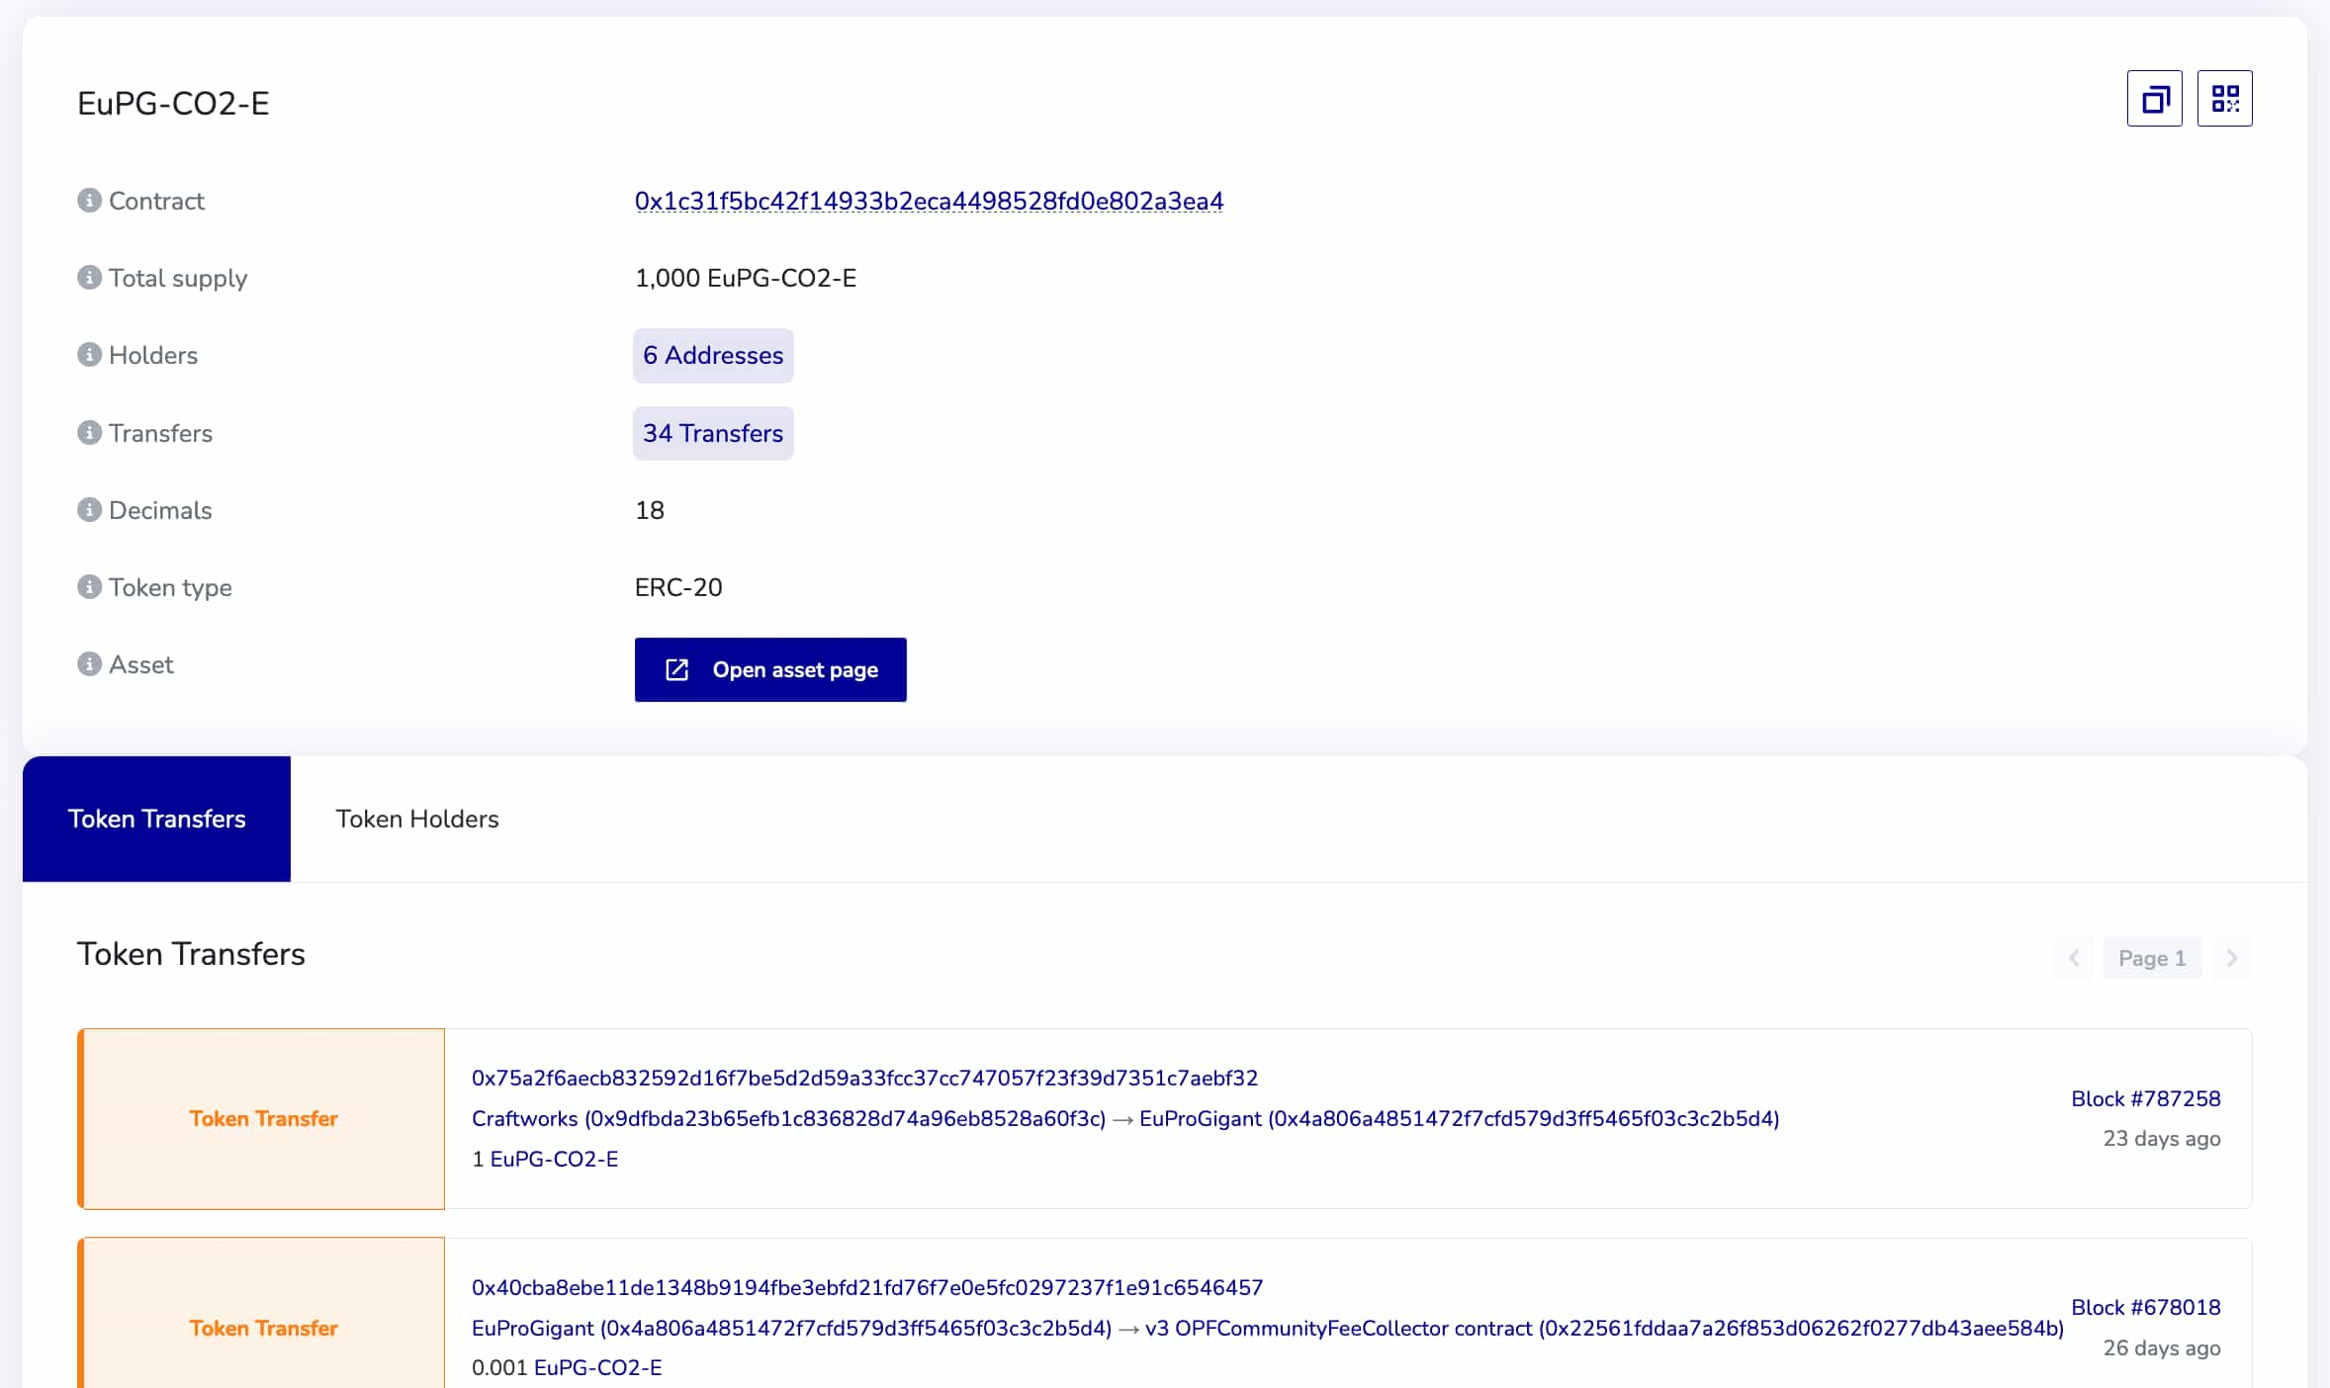Click the ERC-20 token type value
The height and width of the screenshot is (1388, 2330).
pos(678,587)
